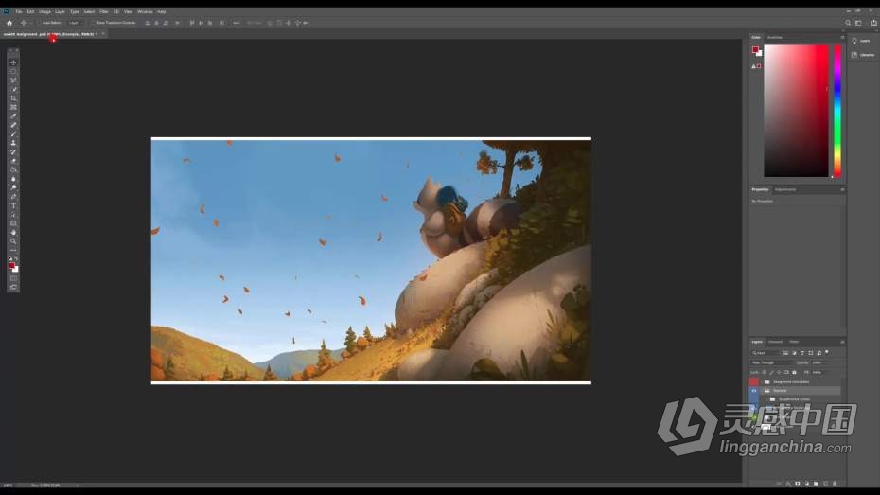Toggle lock all on the selected layer
Image resolution: width=880 pixels, height=495 pixels.
click(x=794, y=372)
